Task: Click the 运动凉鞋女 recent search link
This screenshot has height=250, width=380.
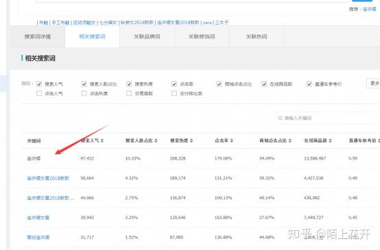Action: click(84, 23)
